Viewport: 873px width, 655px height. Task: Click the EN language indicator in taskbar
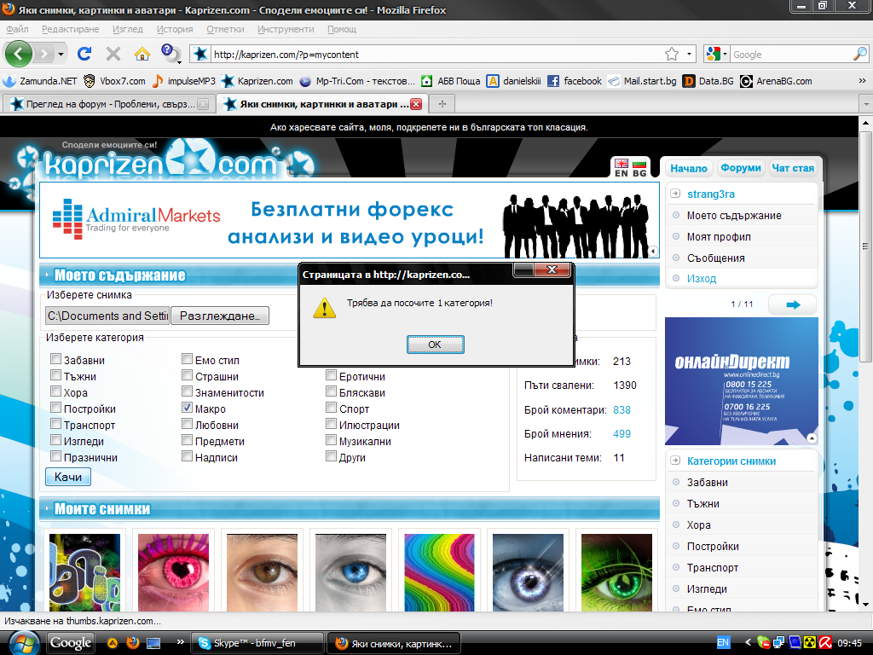pyautogui.click(x=723, y=643)
